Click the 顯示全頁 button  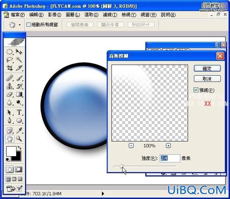coord(110,25)
